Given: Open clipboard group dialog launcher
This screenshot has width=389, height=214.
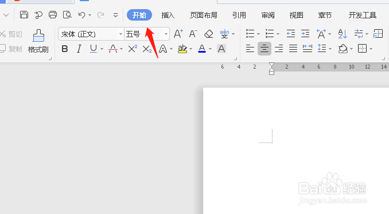Looking at the screenshot, I should point(50,59).
